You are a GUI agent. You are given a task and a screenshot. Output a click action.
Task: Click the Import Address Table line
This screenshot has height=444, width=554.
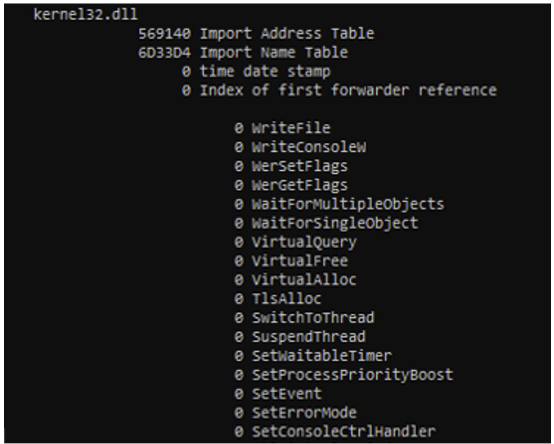286,33
